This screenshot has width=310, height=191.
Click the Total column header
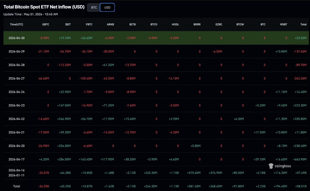coord(303,24)
